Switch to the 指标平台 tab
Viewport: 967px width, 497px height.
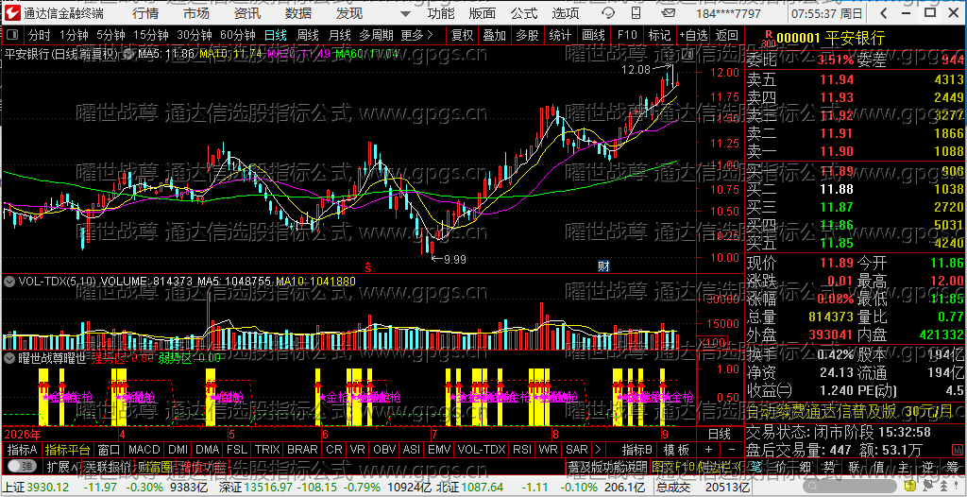(x=68, y=450)
